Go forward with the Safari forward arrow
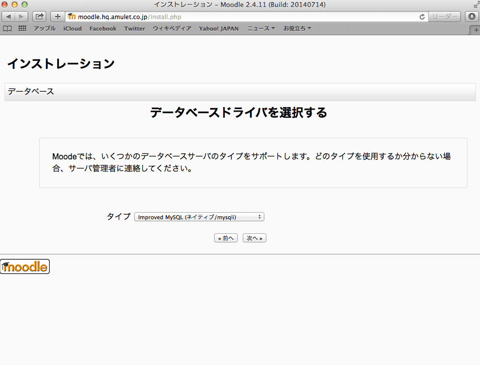The image size is (480, 365). tap(22, 17)
